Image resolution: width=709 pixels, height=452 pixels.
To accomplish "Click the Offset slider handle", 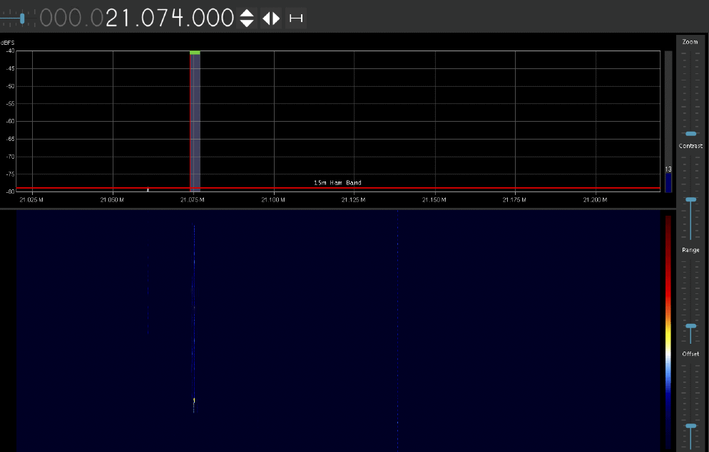I will (691, 426).
